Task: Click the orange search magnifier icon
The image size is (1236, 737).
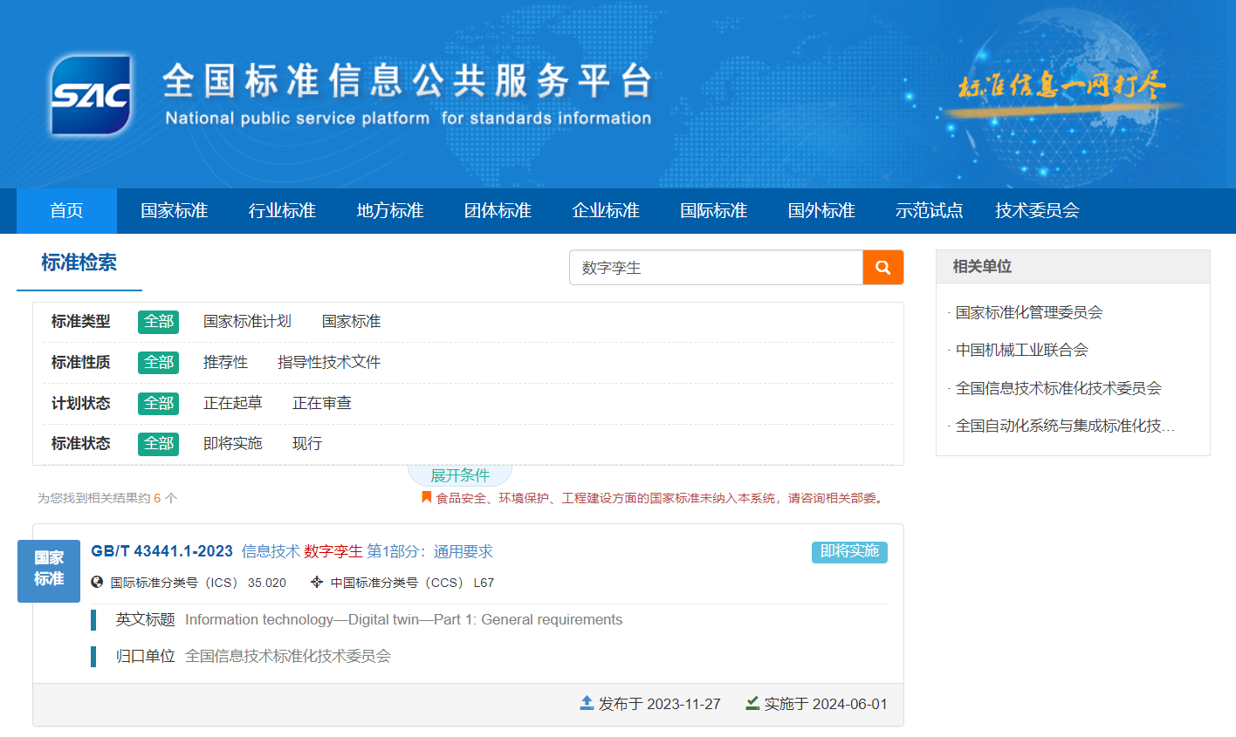Action: pos(882,268)
